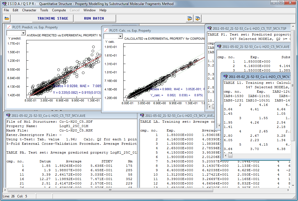
Task: Click the left-arrow window switch icon
Action: point(189,18)
